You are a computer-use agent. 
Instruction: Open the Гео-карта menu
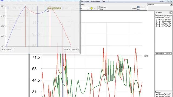click(x=85, y=1)
